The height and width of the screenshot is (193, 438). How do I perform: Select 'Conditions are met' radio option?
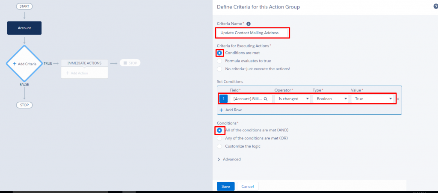(219, 53)
